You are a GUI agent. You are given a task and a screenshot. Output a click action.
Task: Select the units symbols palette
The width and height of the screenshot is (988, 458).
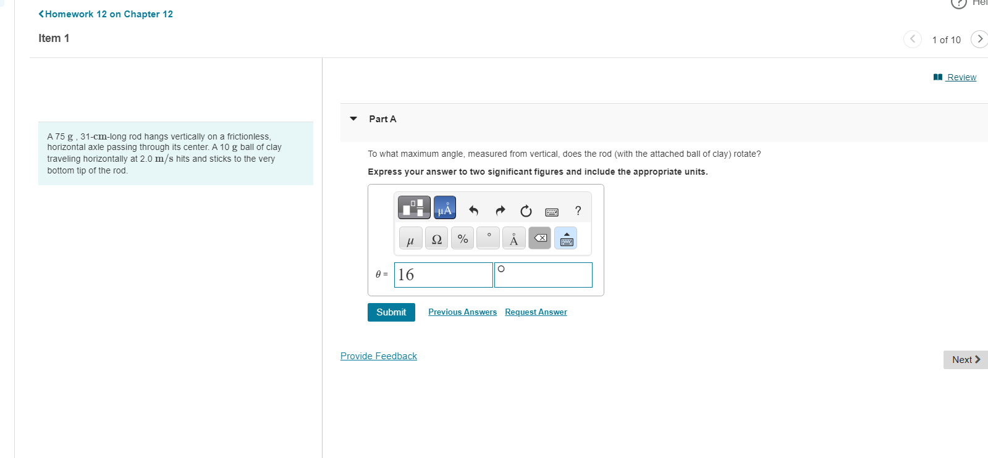click(x=445, y=207)
